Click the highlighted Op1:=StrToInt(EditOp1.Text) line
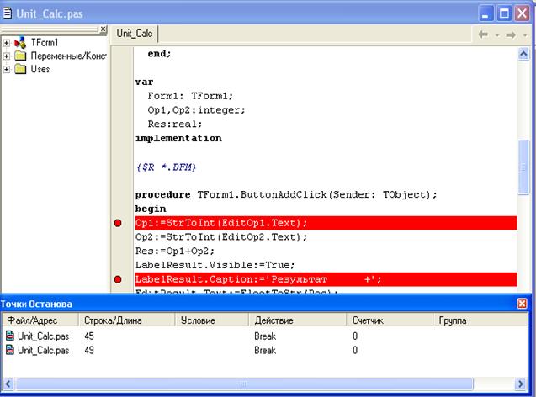The width and height of the screenshot is (536, 397). point(326,223)
